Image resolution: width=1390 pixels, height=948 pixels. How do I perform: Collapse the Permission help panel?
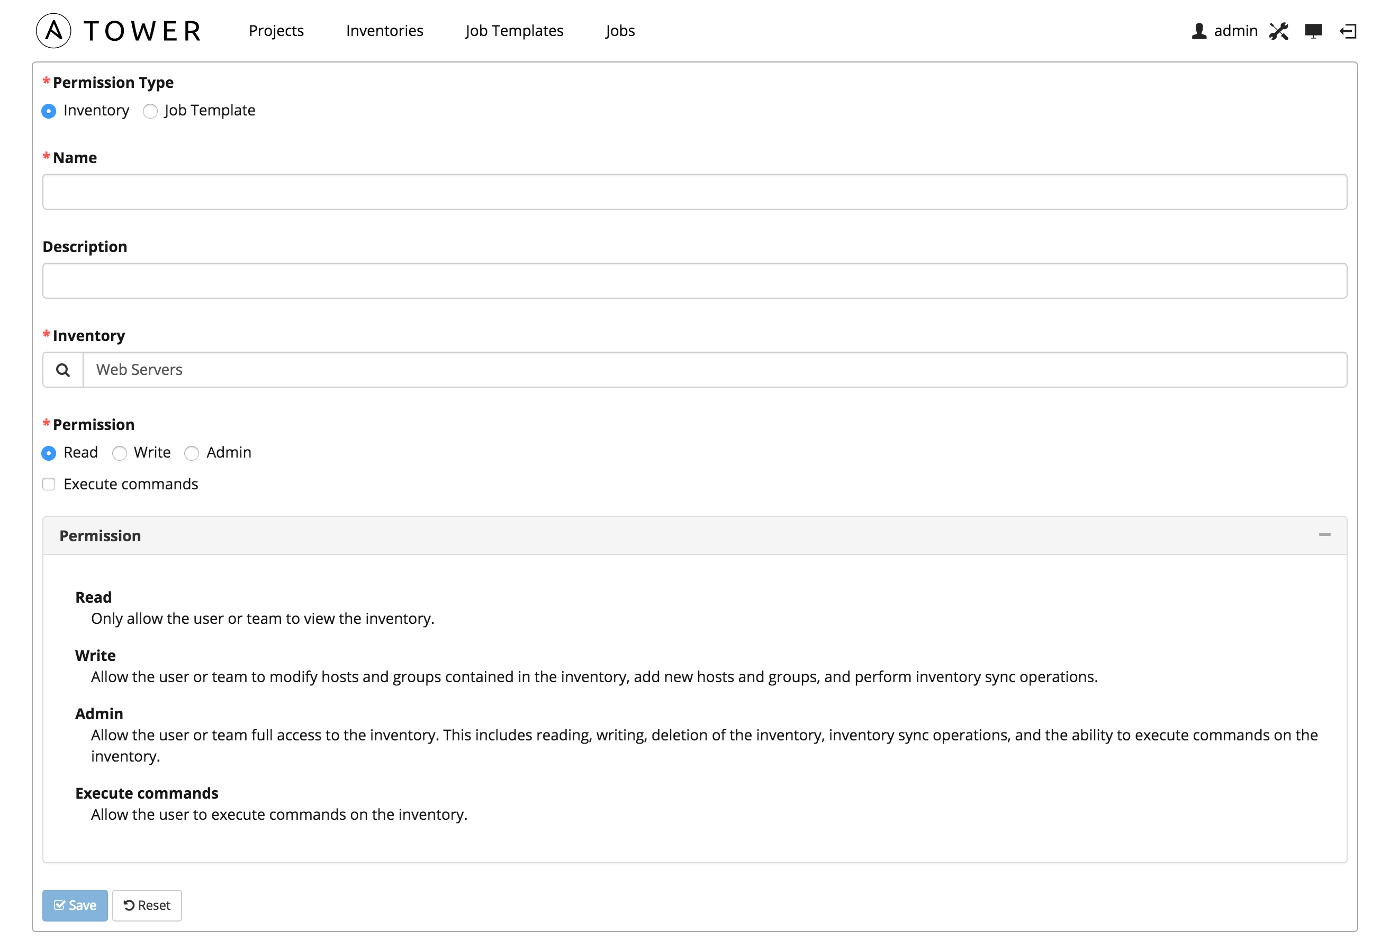[1325, 535]
